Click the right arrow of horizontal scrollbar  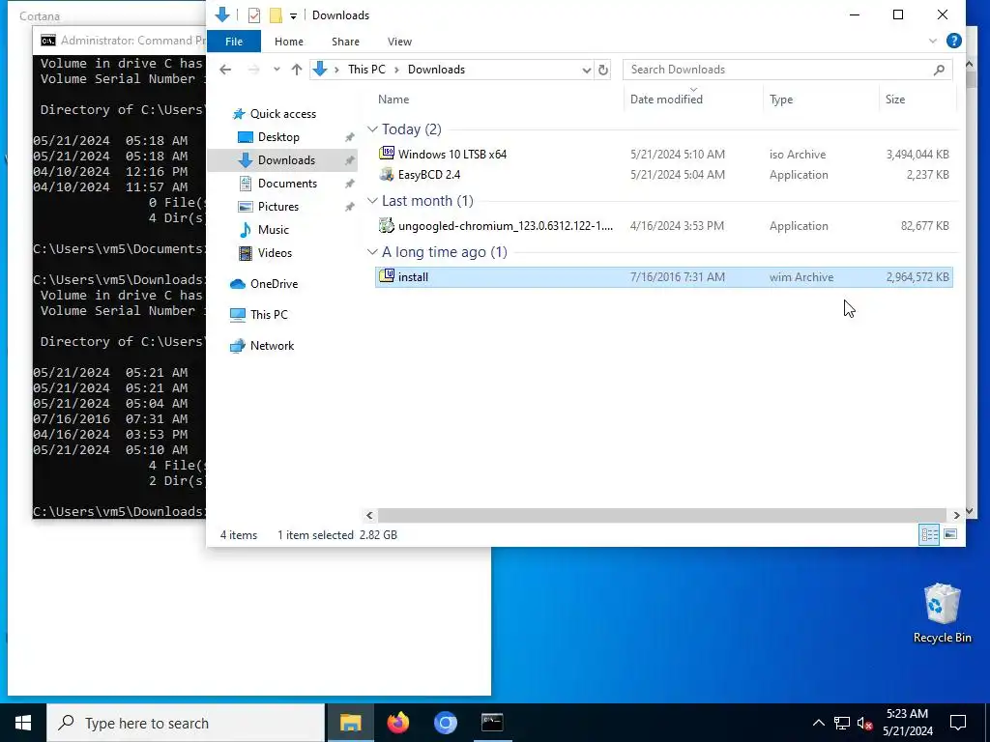[x=956, y=516]
